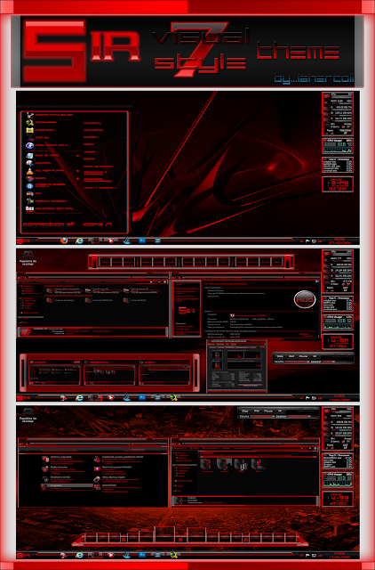375x570 pixels.
Task: Click the Volume slider on the bottom desktop widget
Action: click(x=261, y=416)
